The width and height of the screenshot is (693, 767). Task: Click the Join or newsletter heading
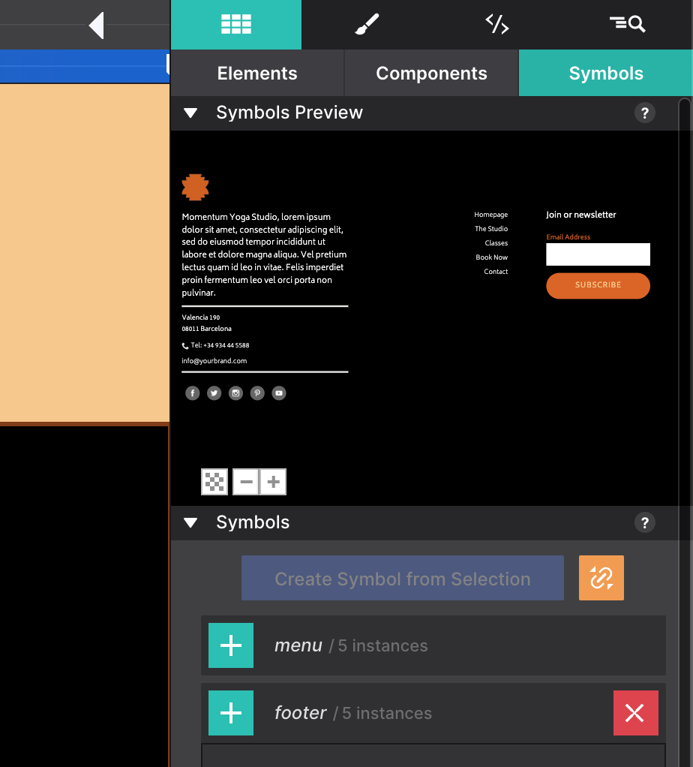point(580,215)
